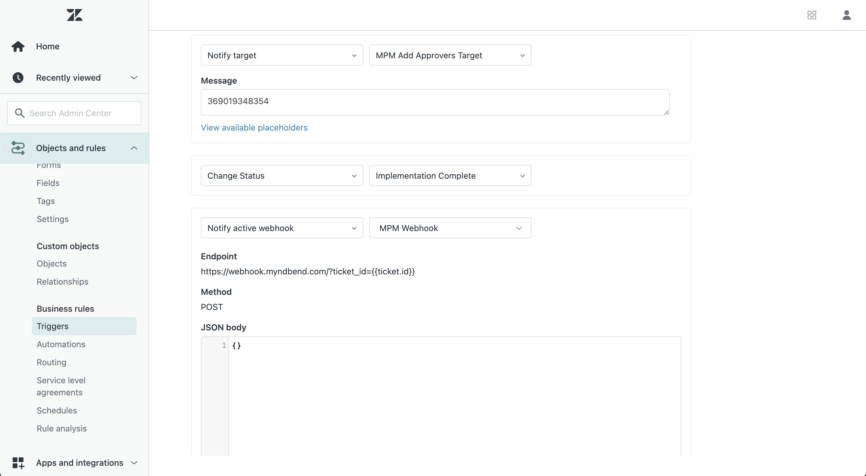Image resolution: width=866 pixels, height=476 pixels.
Task: Open Rule analysis in the sidebar
Action: click(62, 428)
